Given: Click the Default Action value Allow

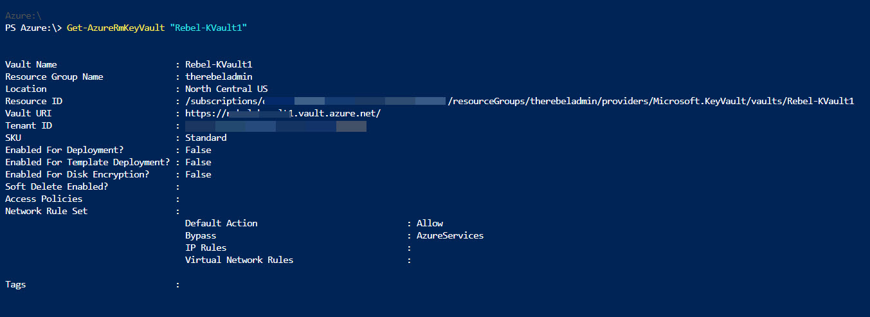Looking at the screenshot, I should 430,223.
